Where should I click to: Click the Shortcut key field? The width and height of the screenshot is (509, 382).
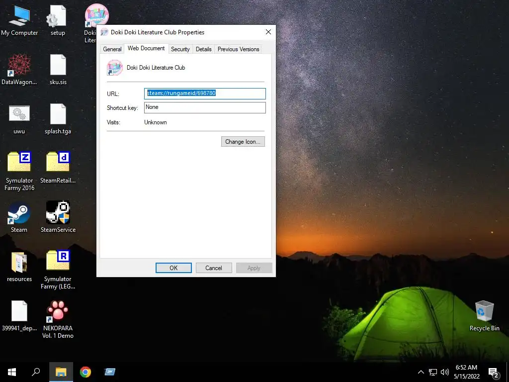click(x=205, y=107)
